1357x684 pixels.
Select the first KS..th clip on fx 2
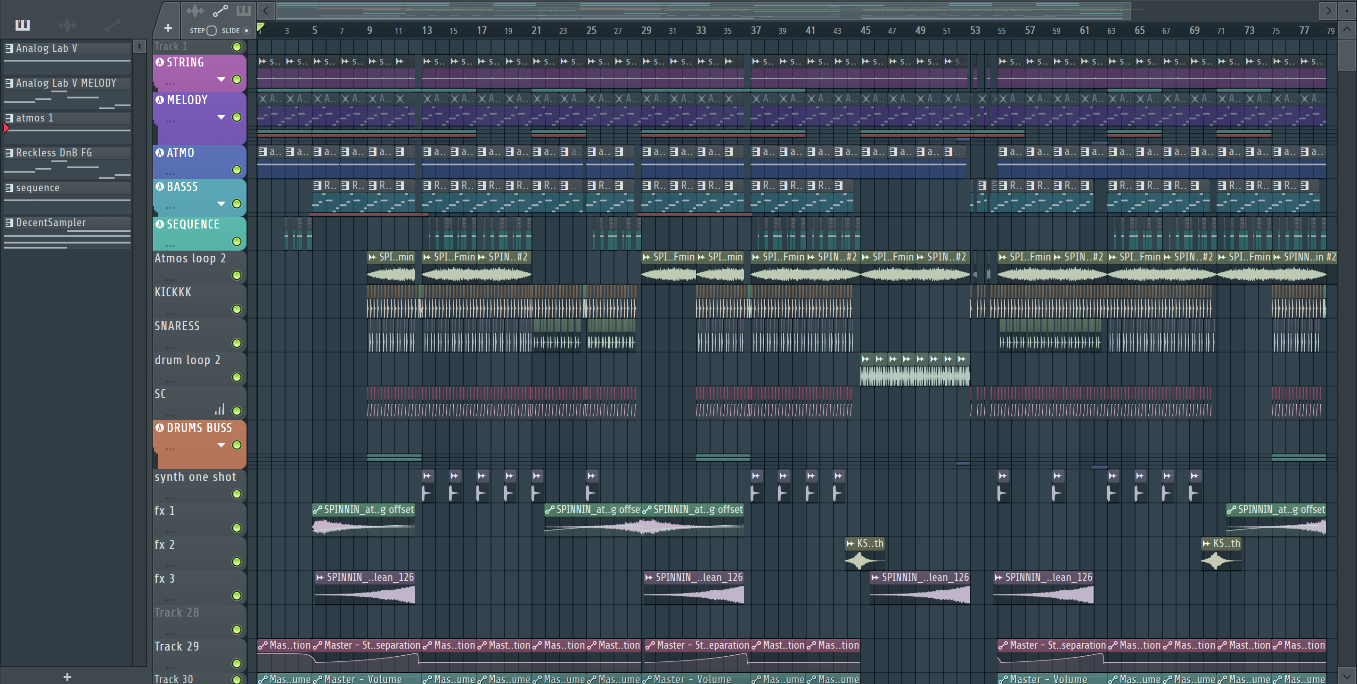pos(865,554)
